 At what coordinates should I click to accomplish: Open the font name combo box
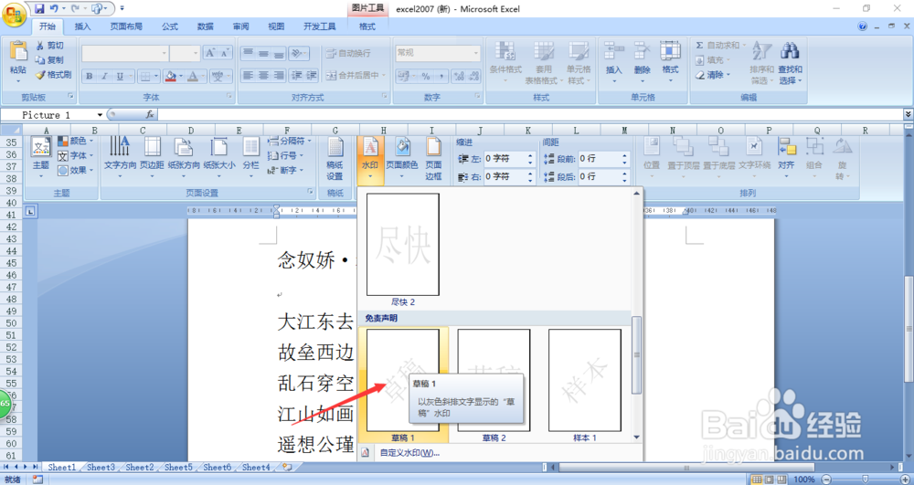(124, 53)
